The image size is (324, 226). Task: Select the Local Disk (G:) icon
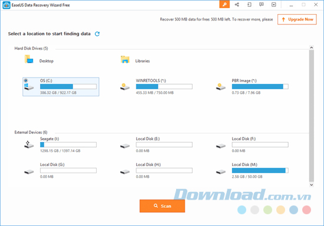(x=29, y=172)
